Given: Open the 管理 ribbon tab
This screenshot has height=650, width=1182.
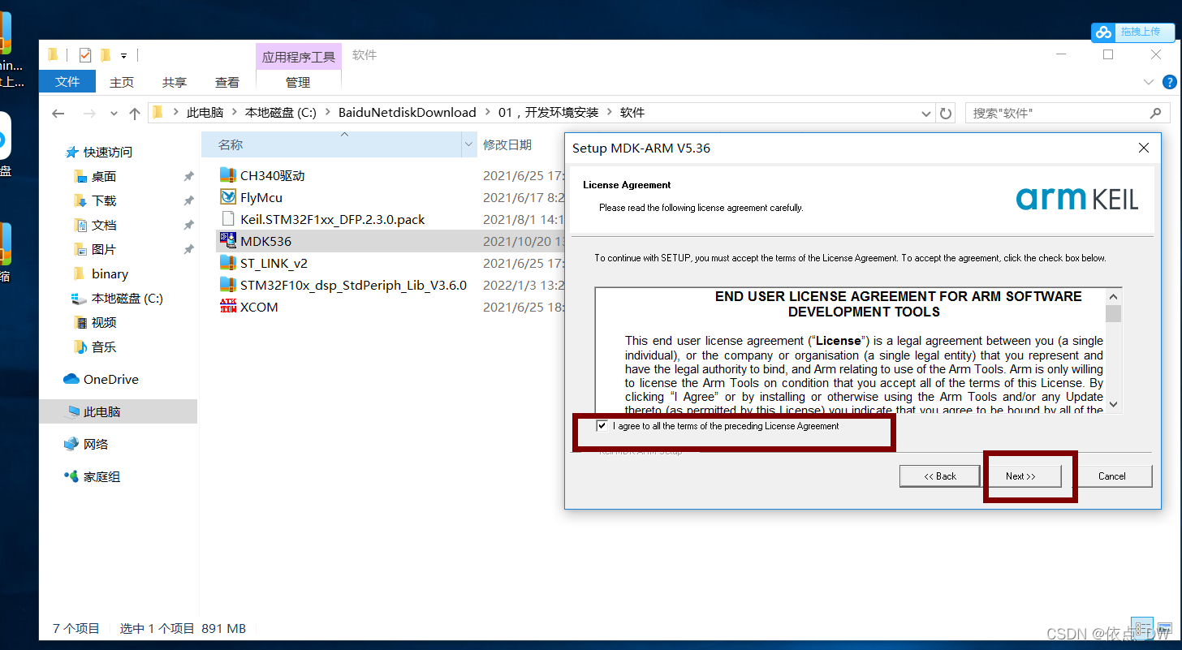Looking at the screenshot, I should click(x=298, y=82).
